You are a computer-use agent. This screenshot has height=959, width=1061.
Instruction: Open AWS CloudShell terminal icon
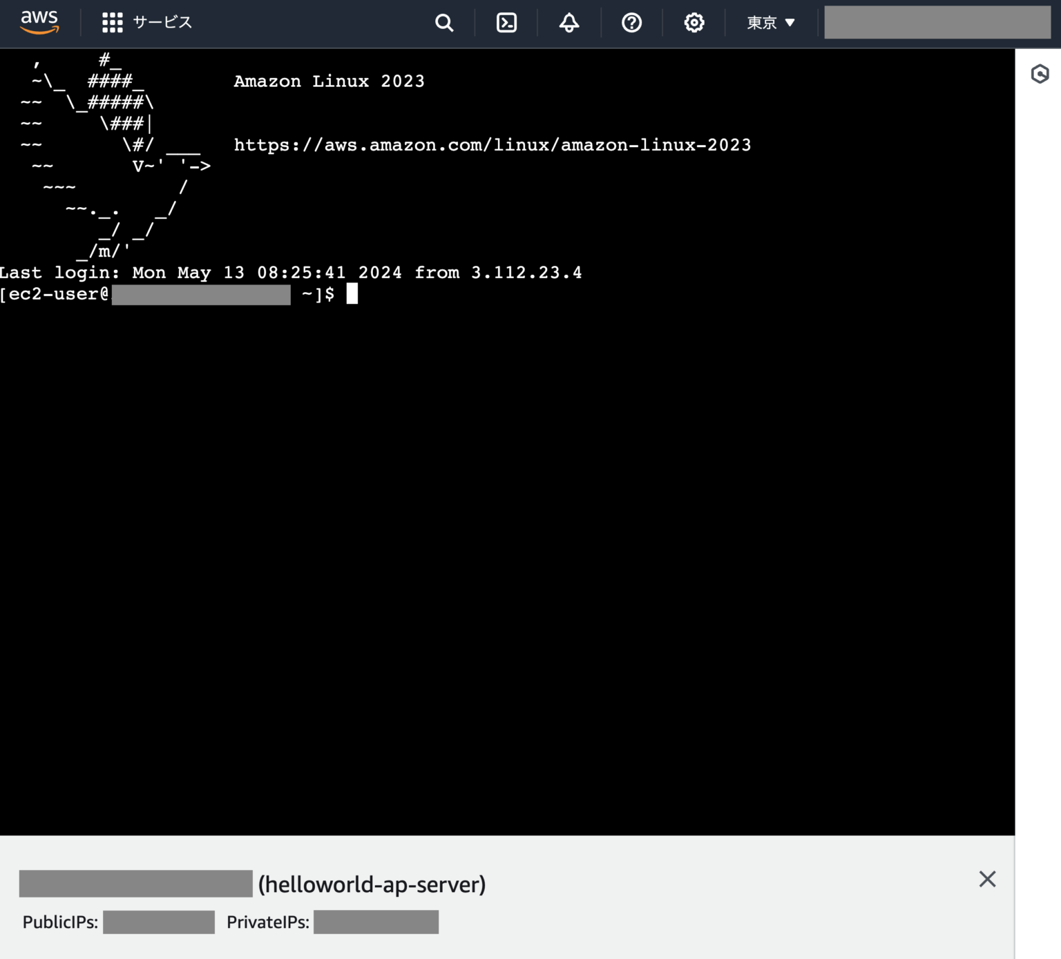click(x=506, y=23)
